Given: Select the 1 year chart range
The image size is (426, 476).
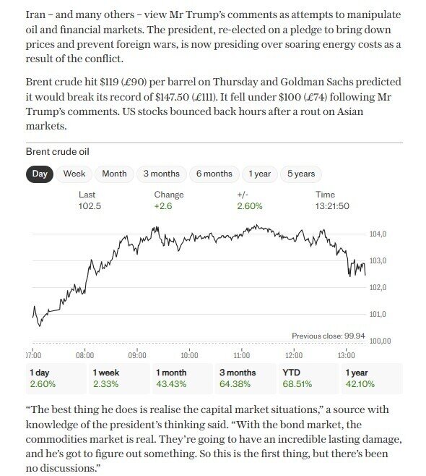Looking at the screenshot, I should pos(260,174).
